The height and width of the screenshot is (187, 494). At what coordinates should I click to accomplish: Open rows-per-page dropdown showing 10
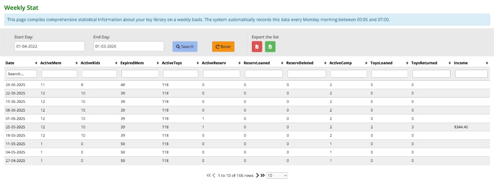tap(277, 175)
